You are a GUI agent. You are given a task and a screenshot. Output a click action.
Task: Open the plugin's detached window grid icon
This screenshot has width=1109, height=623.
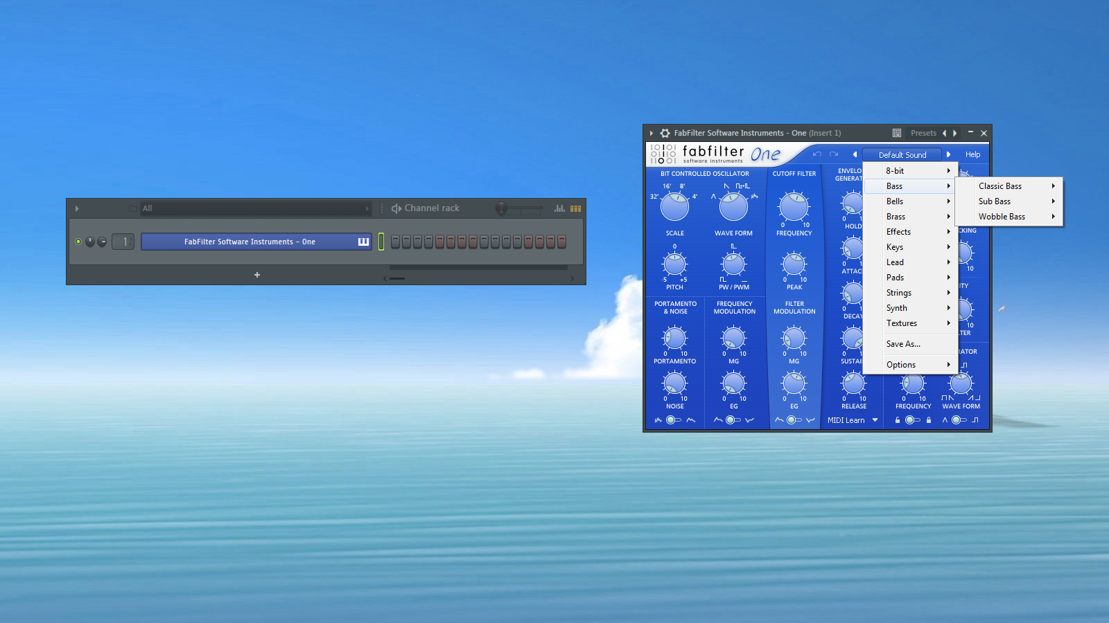point(897,133)
